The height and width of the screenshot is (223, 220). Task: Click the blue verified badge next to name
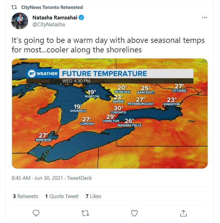[81, 18]
